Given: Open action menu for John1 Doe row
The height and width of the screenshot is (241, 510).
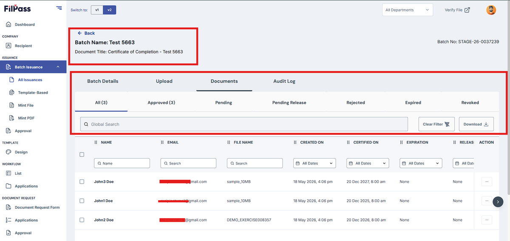Looking at the screenshot, I should coord(487,201).
